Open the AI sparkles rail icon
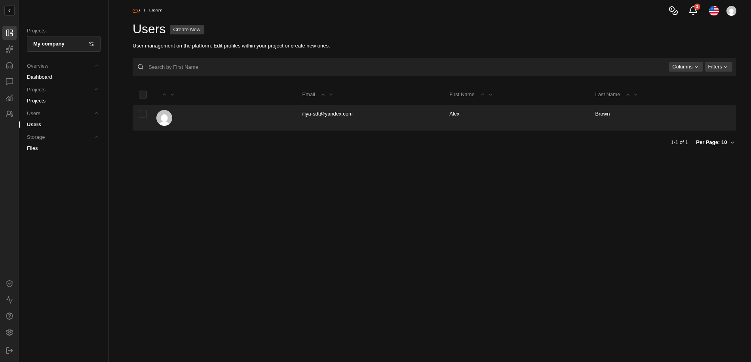Image resolution: width=751 pixels, height=362 pixels. pyautogui.click(x=10, y=49)
